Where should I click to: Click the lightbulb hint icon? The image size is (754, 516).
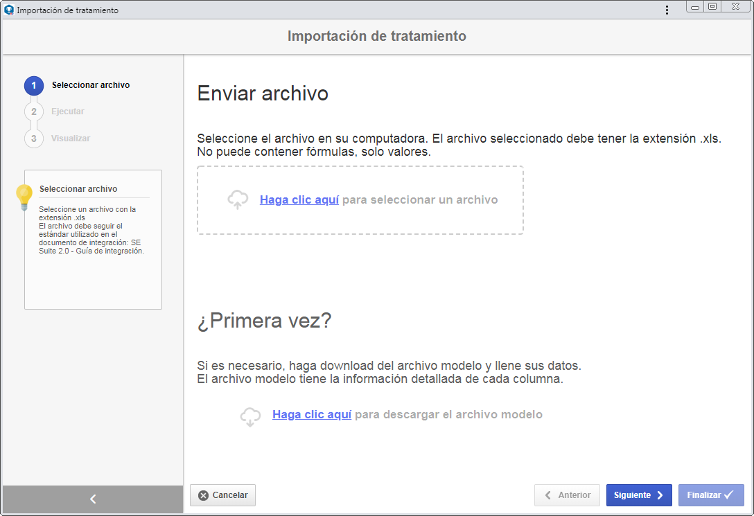point(24,197)
